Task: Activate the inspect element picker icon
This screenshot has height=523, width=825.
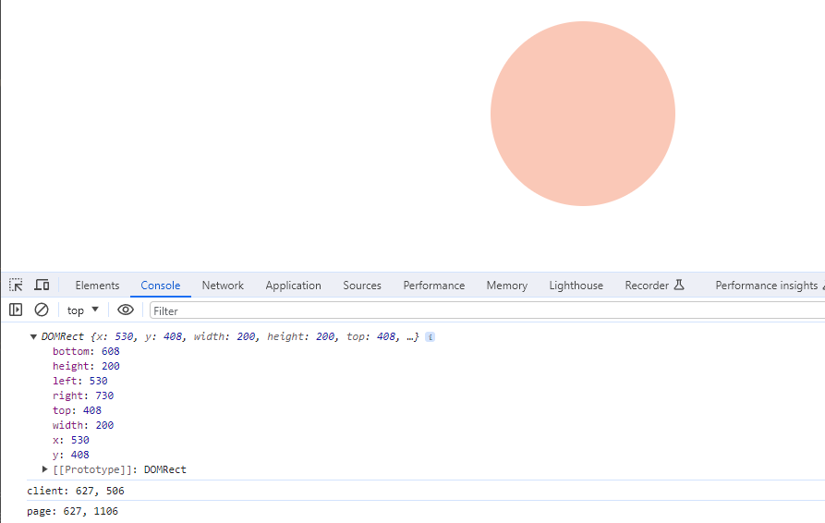Action: coord(16,285)
